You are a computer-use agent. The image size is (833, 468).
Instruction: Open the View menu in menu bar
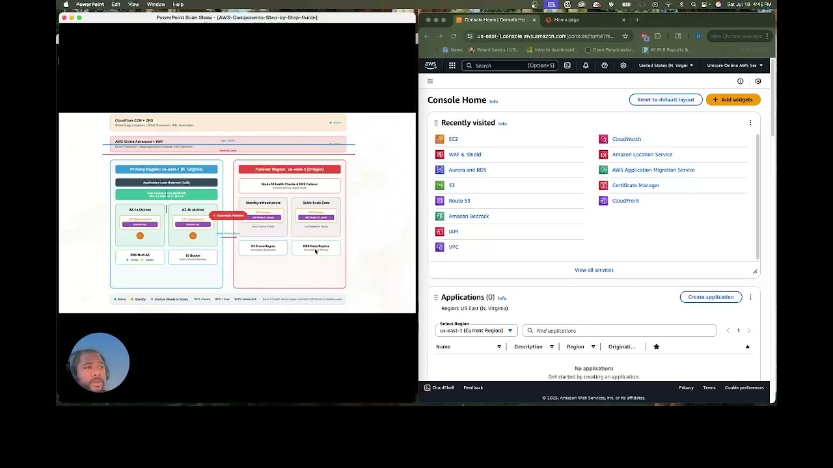click(x=133, y=5)
